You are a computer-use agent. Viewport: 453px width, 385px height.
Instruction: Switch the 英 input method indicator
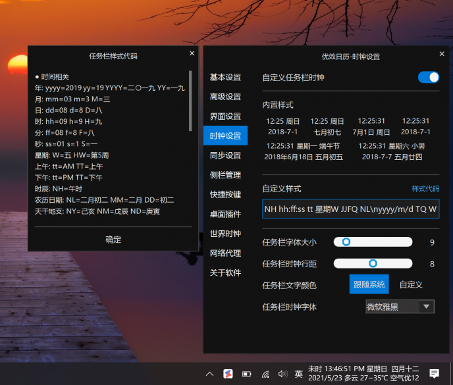[x=299, y=374]
